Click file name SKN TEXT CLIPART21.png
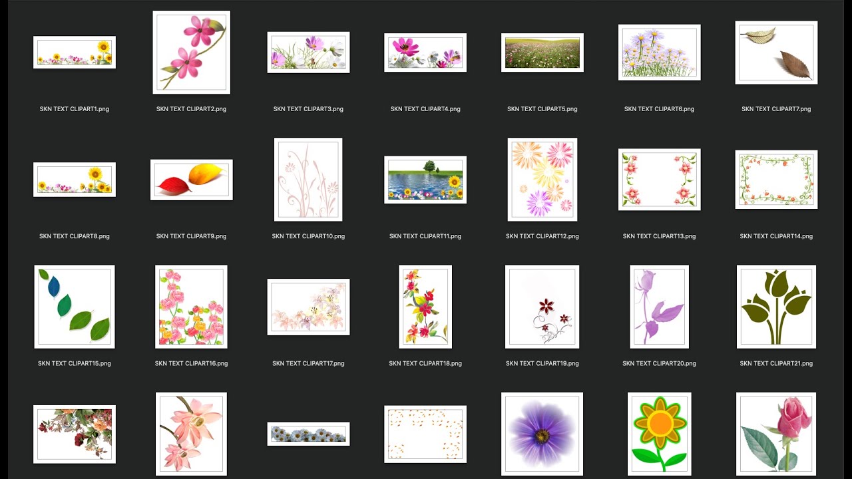 click(x=776, y=363)
